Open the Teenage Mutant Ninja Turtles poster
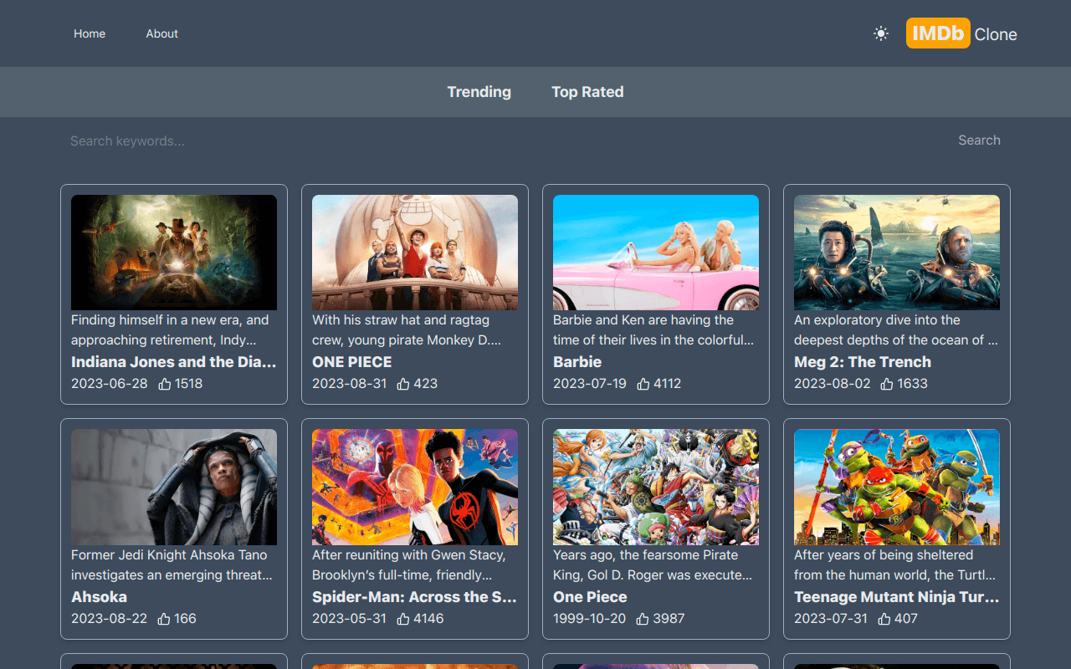The width and height of the screenshot is (1071, 669). pyautogui.click(x=897, y=488)
